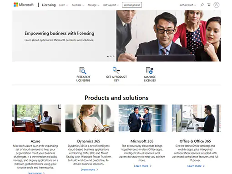Open the account sign-in avatar
232x174 pixels.
[x=217, y=5]
